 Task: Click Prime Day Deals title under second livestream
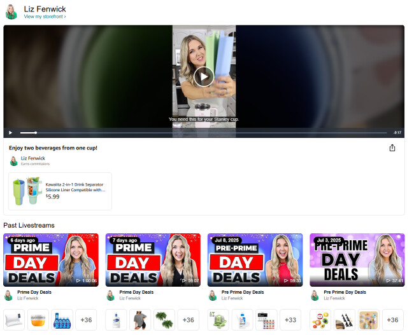point(136,292)
